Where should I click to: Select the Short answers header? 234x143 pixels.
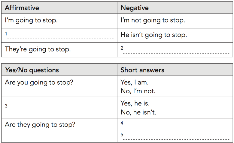coord(142,70)
